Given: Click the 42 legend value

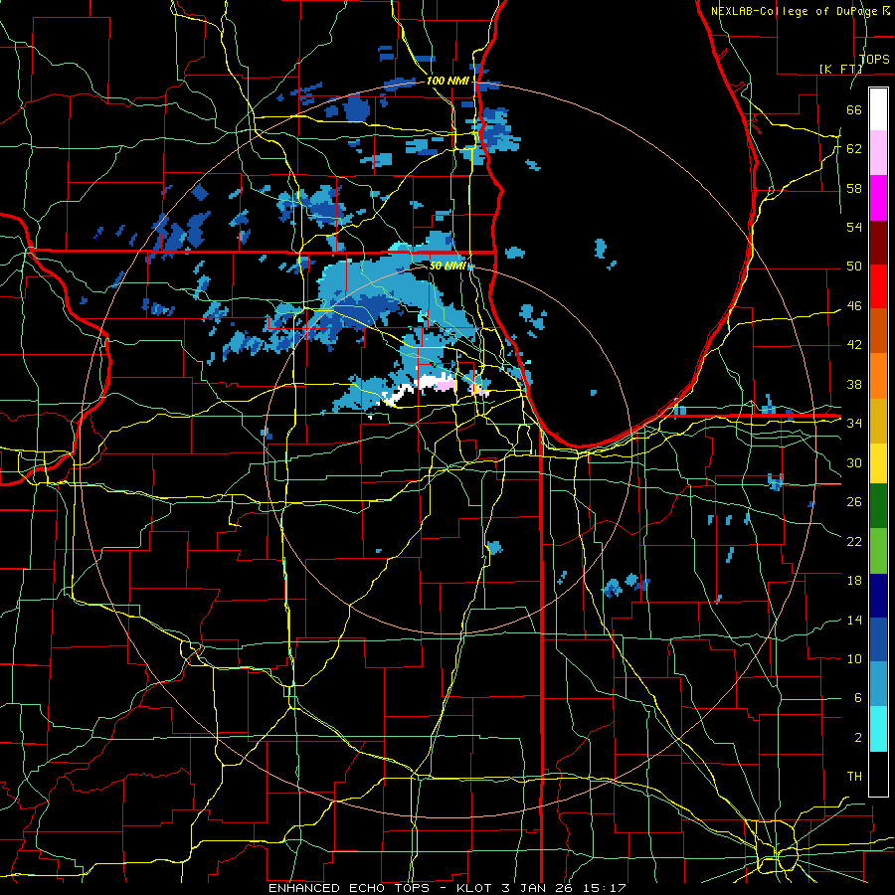Looking at the screenshot, I should click(854, 345).
